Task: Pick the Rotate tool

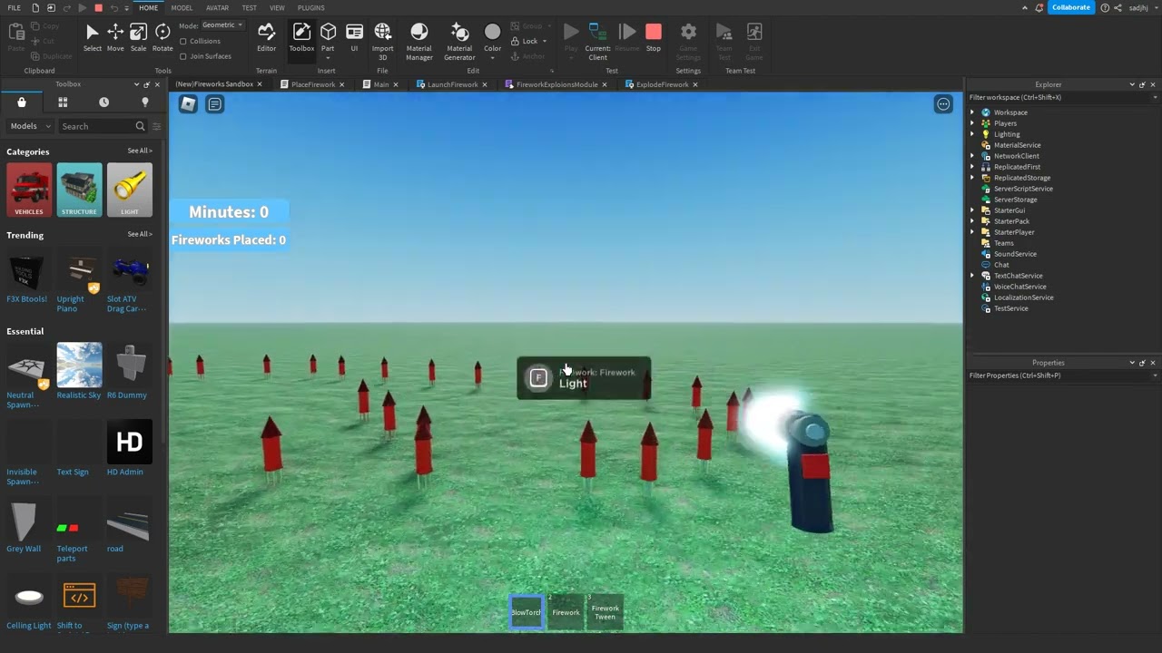Action: point(162,38)
